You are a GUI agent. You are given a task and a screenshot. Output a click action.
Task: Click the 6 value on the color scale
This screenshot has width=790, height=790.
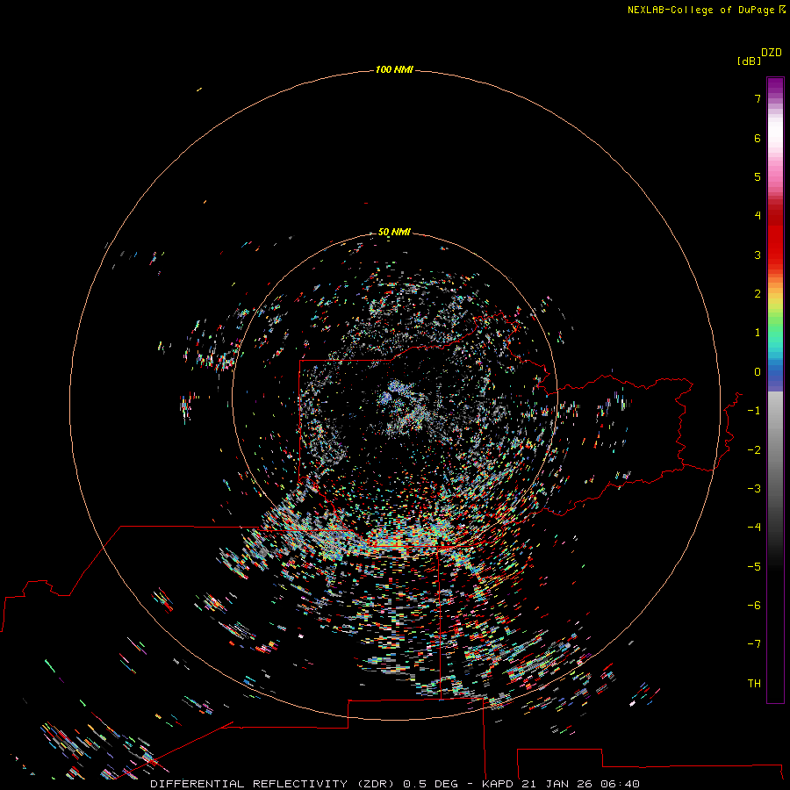pos(758,138)
